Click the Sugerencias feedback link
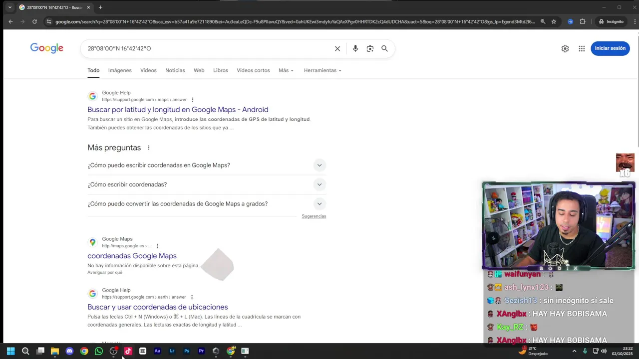 coord(314,216)
